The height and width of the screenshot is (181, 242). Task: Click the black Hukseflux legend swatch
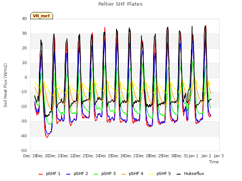(179, 174)
